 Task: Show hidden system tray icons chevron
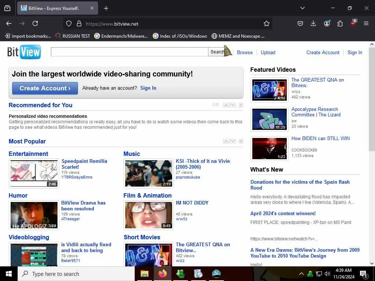pyautogui.click(x=301, y=274)
